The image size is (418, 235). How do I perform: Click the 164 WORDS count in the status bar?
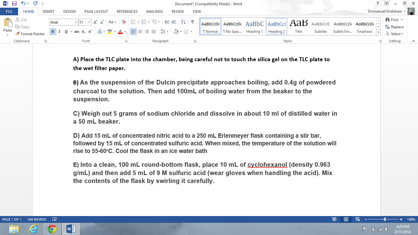(37, 219)
